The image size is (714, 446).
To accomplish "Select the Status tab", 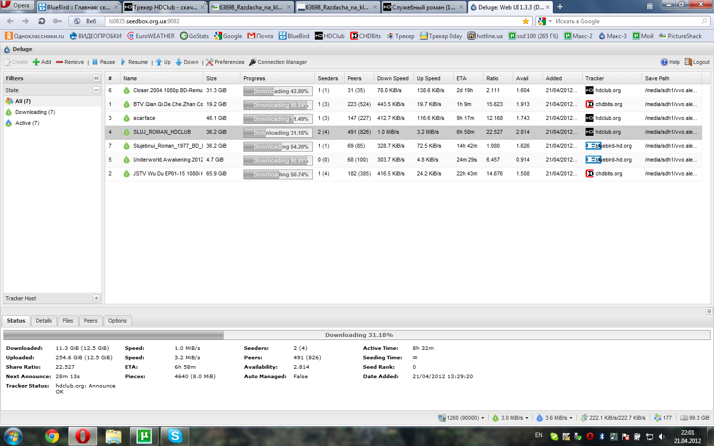I will pyautogui.click(x=16, y=321).
